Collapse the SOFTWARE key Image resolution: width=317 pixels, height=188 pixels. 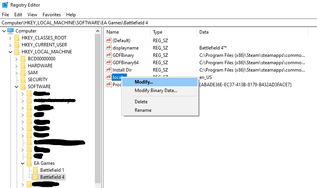pos(17,87)
